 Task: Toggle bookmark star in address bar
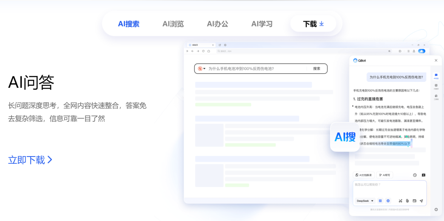point(389,51)
